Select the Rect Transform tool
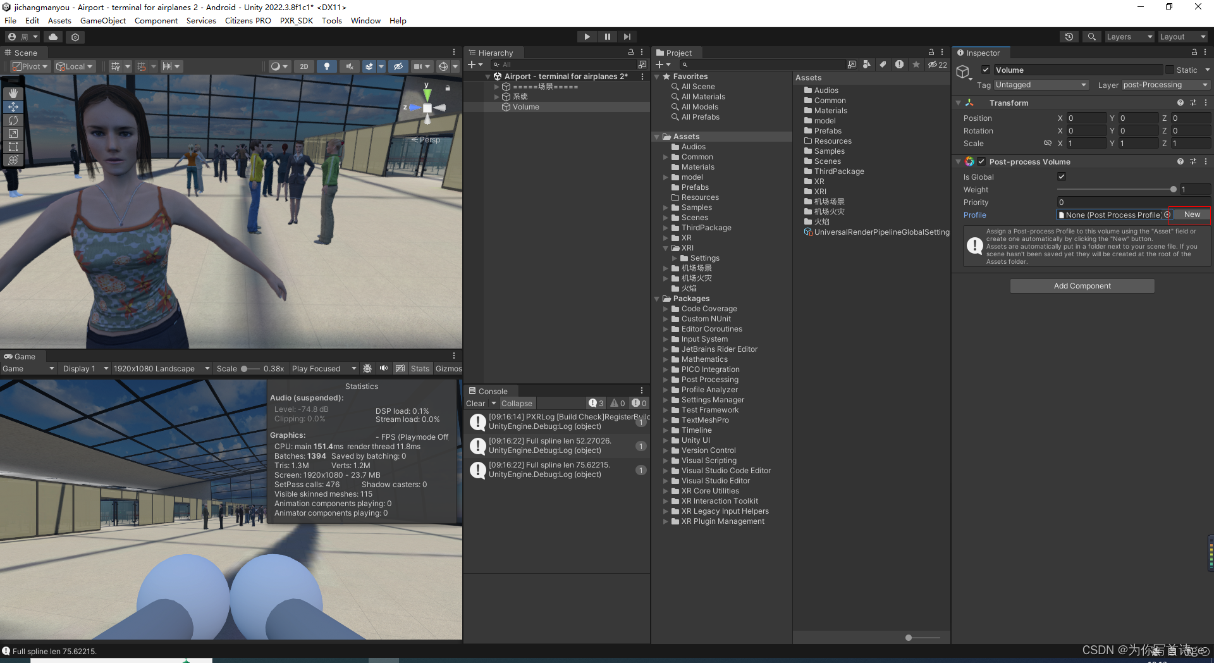The image size is (1214, 663). 13,147
